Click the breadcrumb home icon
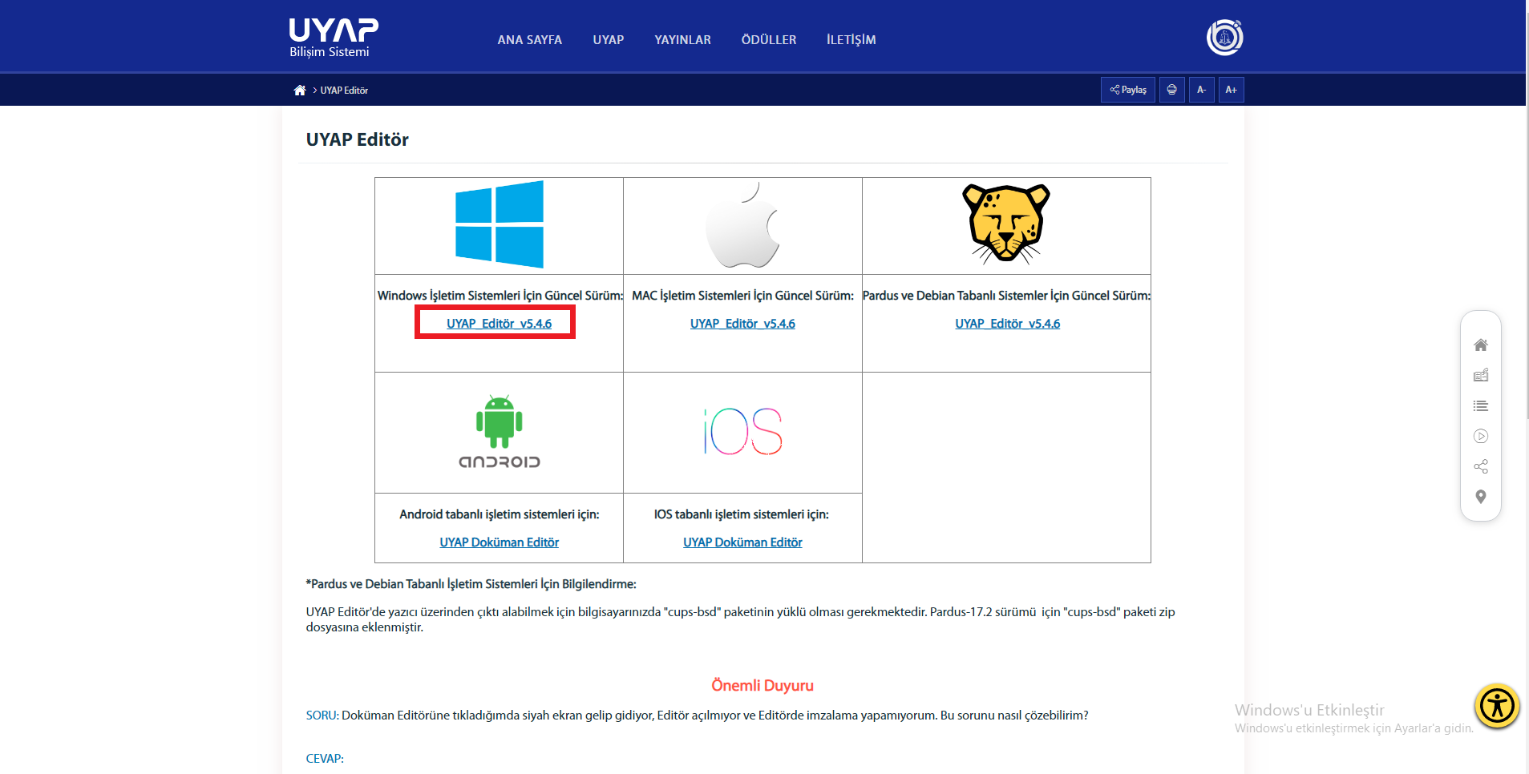 tap(300, 90)
